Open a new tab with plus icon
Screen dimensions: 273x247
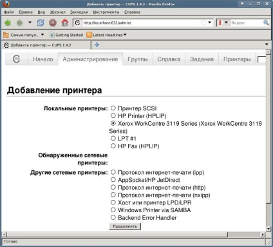[x=97, y=44]
